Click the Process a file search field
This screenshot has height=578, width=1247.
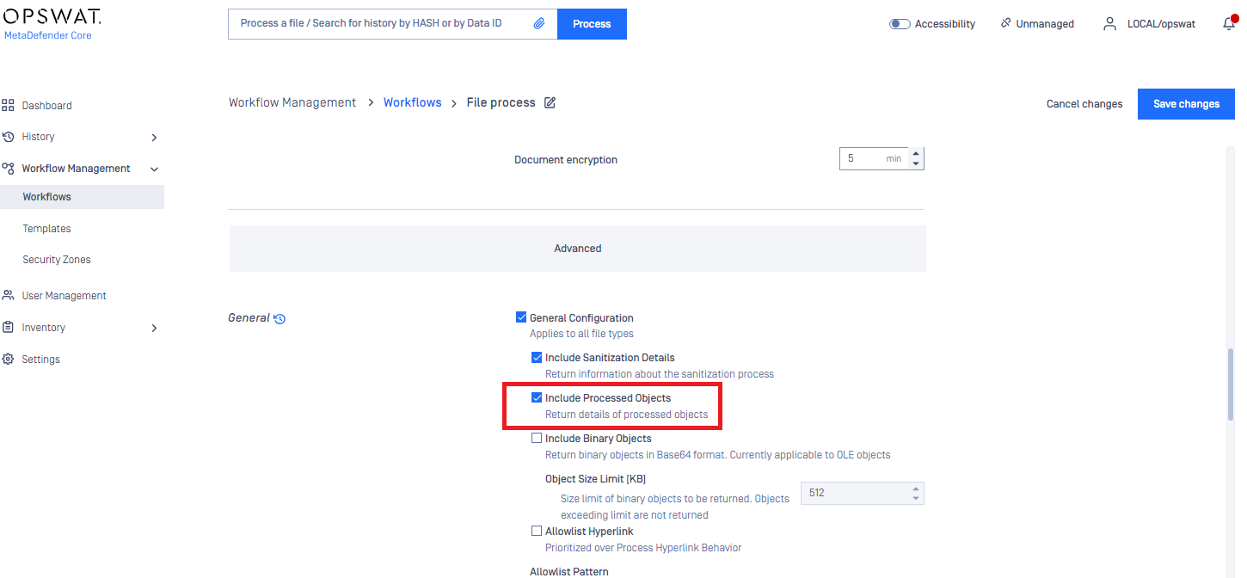pos(378,23)
